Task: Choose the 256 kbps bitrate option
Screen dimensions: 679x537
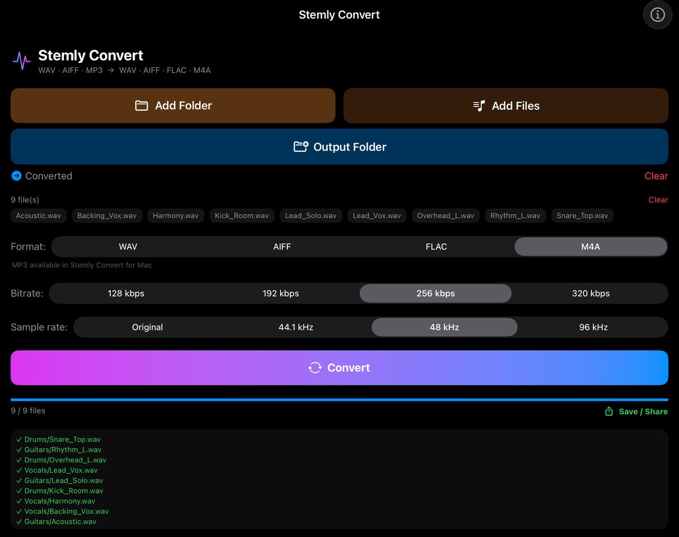Action: [x=436, y=293]
